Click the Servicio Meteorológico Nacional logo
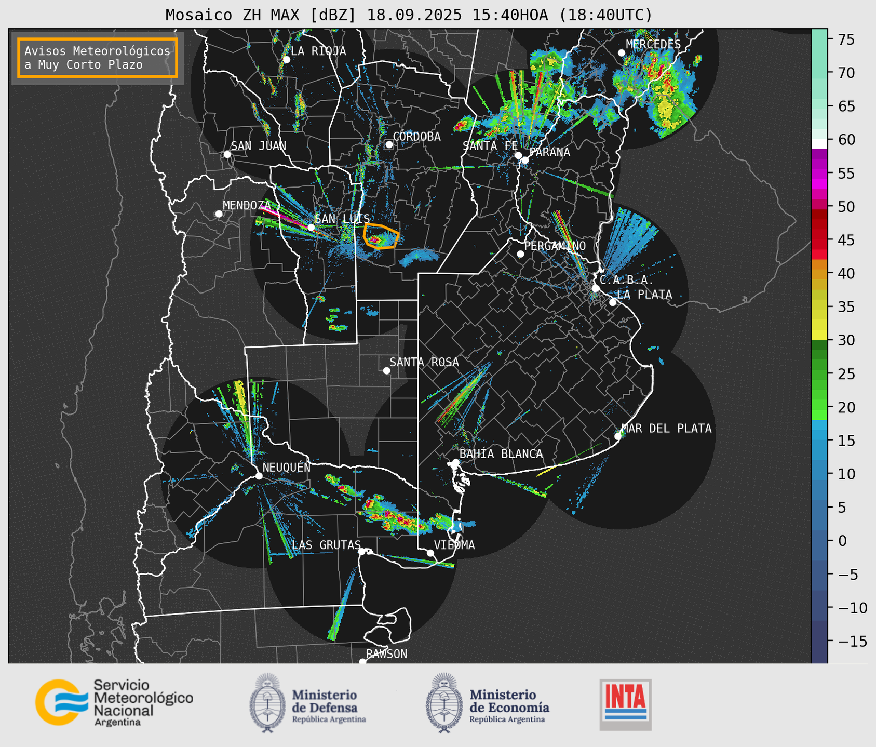876x747 pixels. tap(114, 703)
